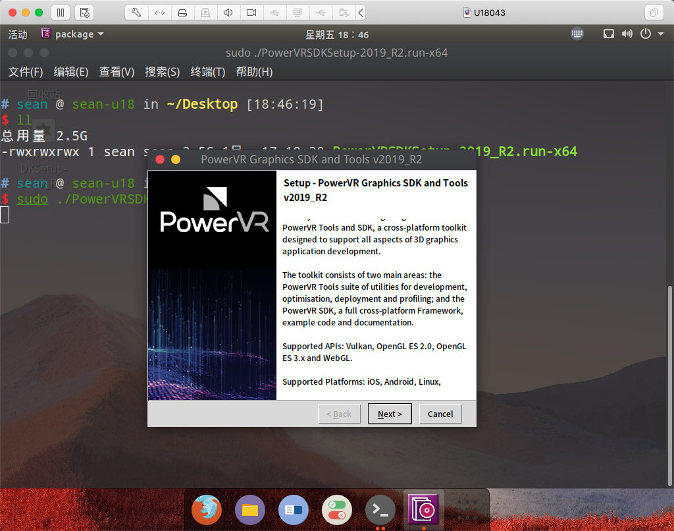Open the Terminal icon in the dock
674x531 pixels.
(380, 510)
